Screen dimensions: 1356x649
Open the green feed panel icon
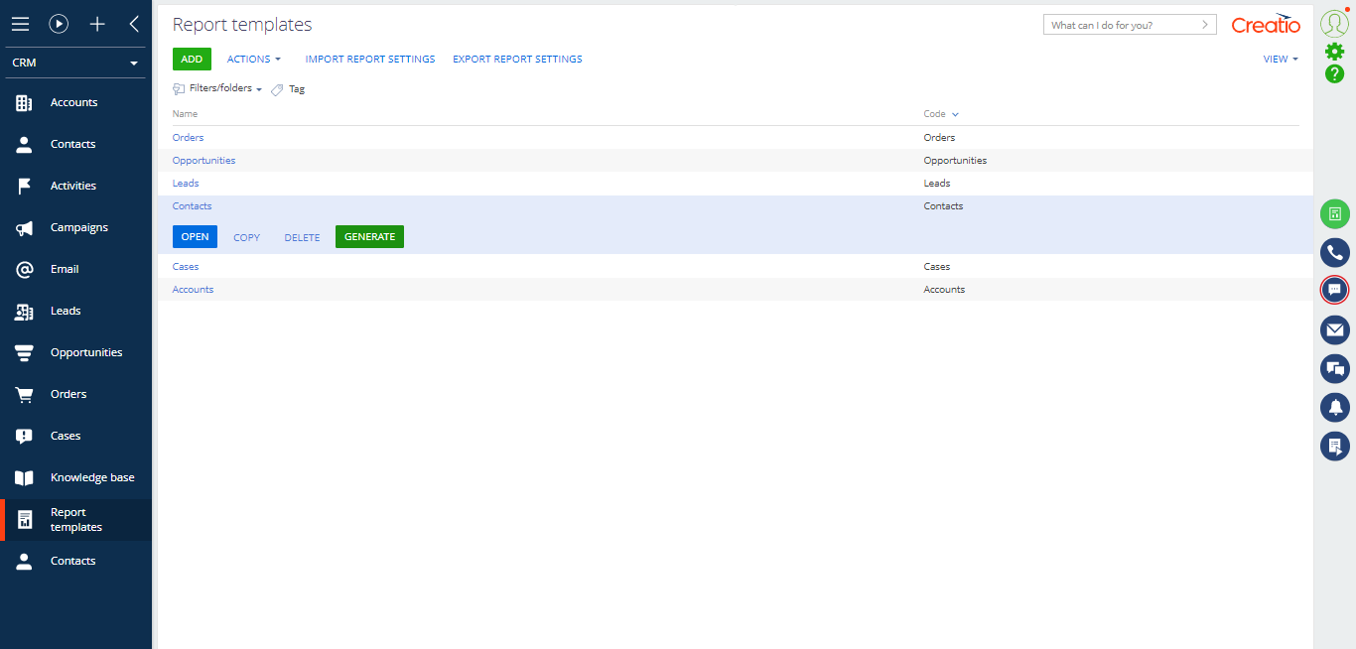[x=1334, y=213]
